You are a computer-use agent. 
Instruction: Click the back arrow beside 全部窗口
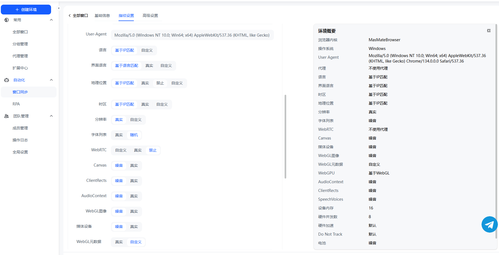pos(70,16)
